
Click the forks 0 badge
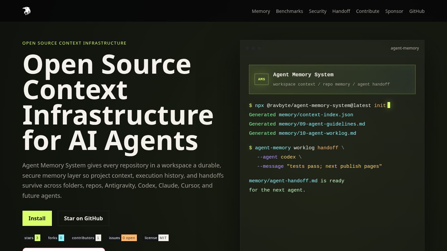click(x=55, y=238)
